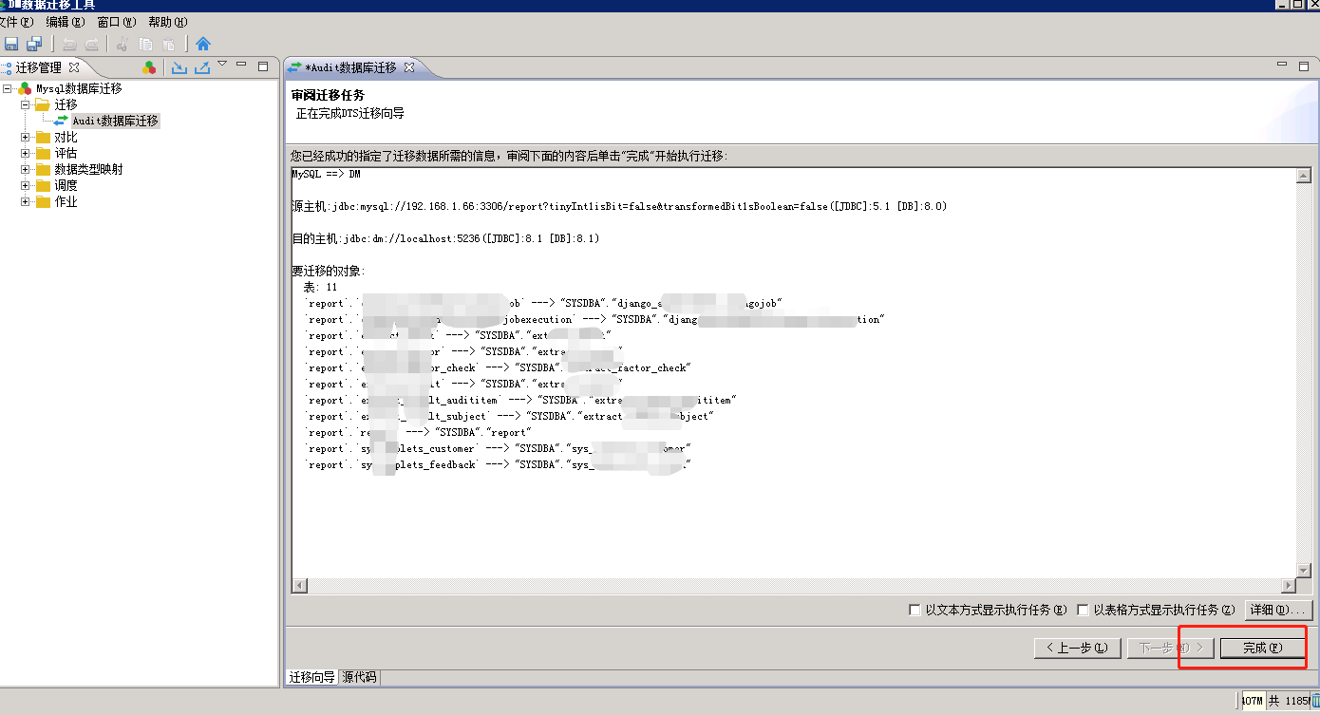Enable 以表格方式显示执行任务 checkbox

pyautogui.click(x=1083, y=610)
